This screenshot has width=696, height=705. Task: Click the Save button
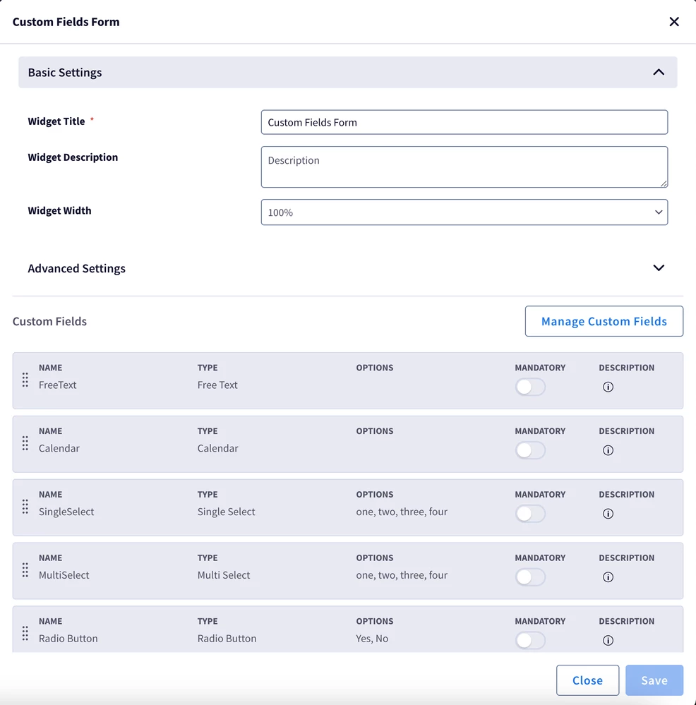(x=654, y=680)
